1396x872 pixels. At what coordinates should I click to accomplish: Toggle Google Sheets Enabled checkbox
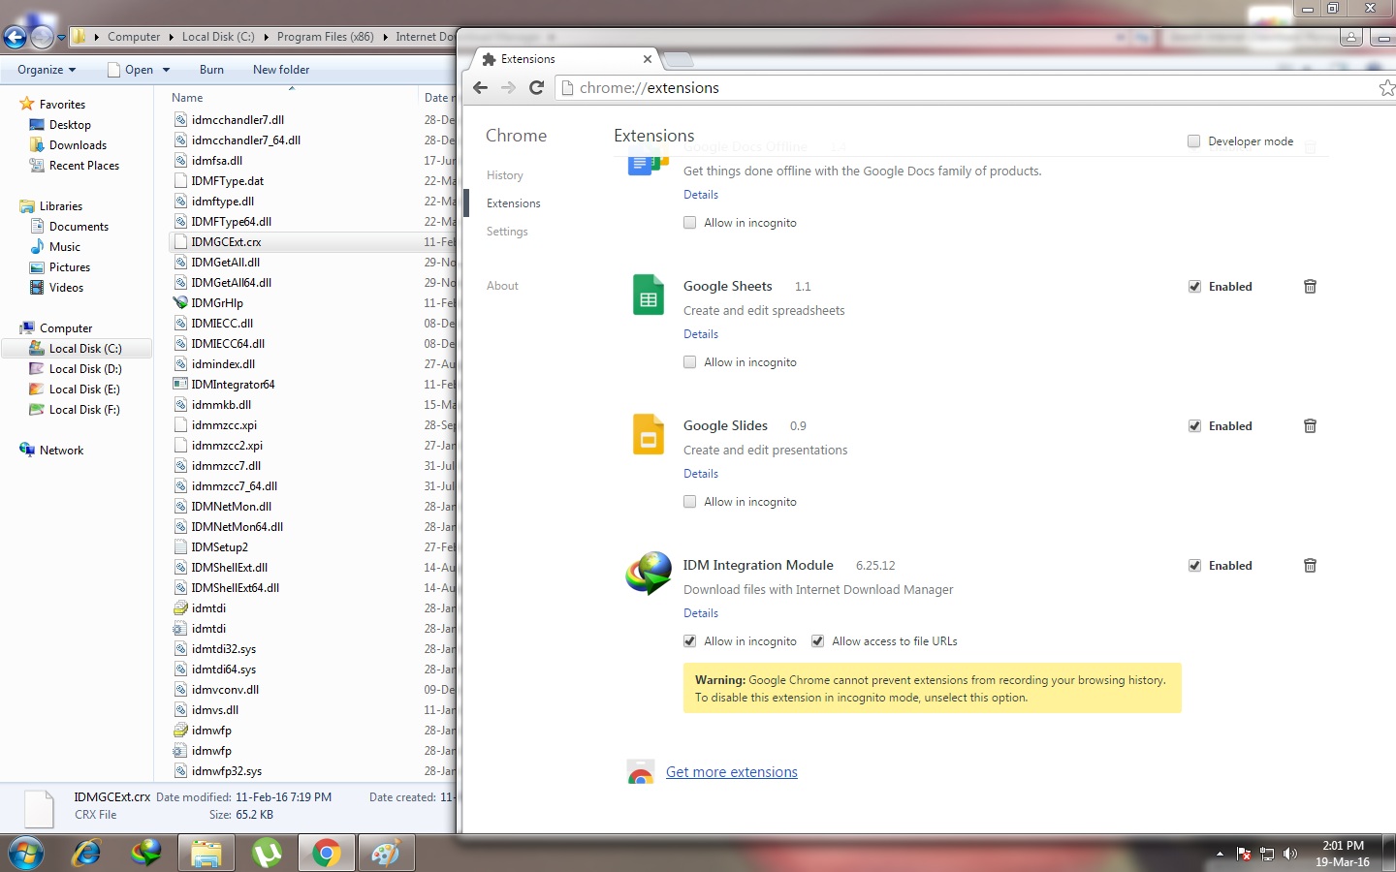[x=1194, y=287]
